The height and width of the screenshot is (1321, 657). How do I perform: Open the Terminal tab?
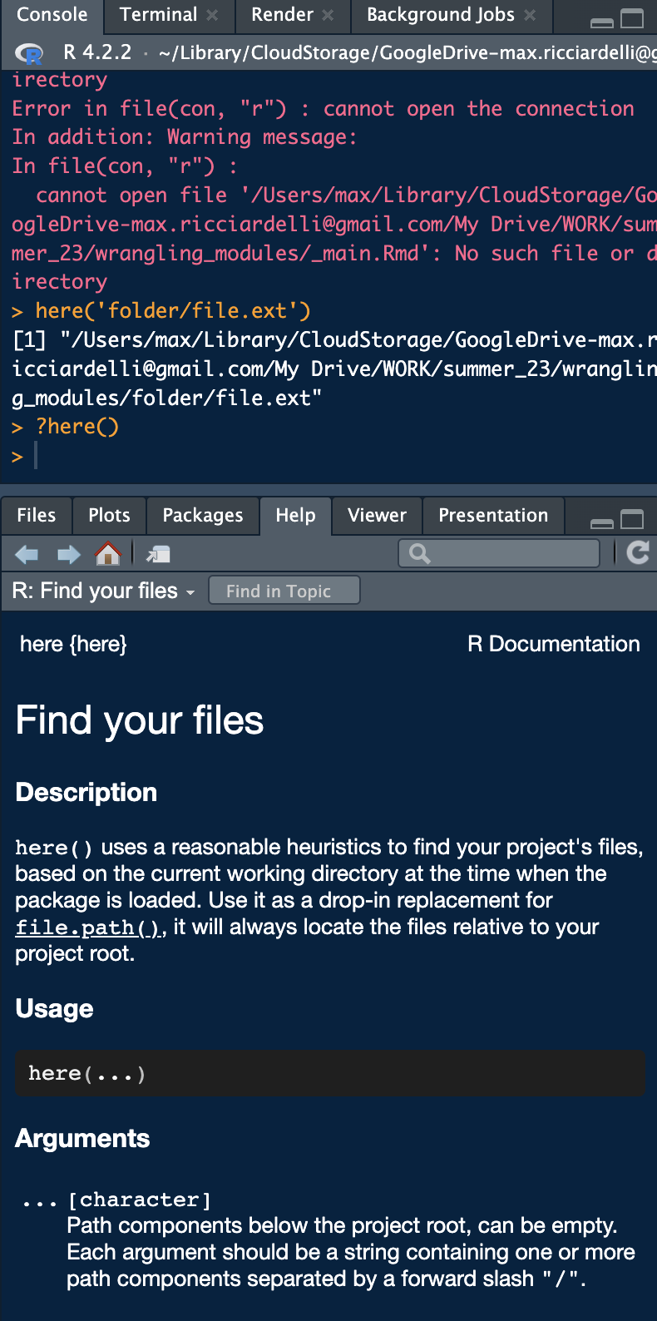pos(158,15)
